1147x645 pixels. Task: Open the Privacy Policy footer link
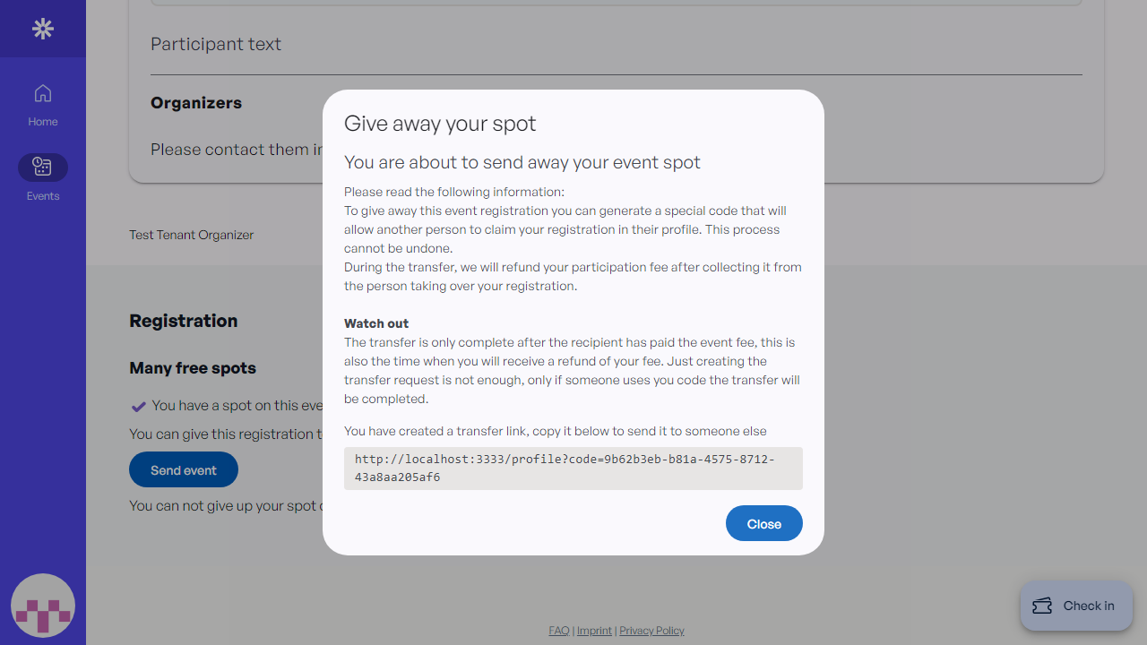[651, 631]
